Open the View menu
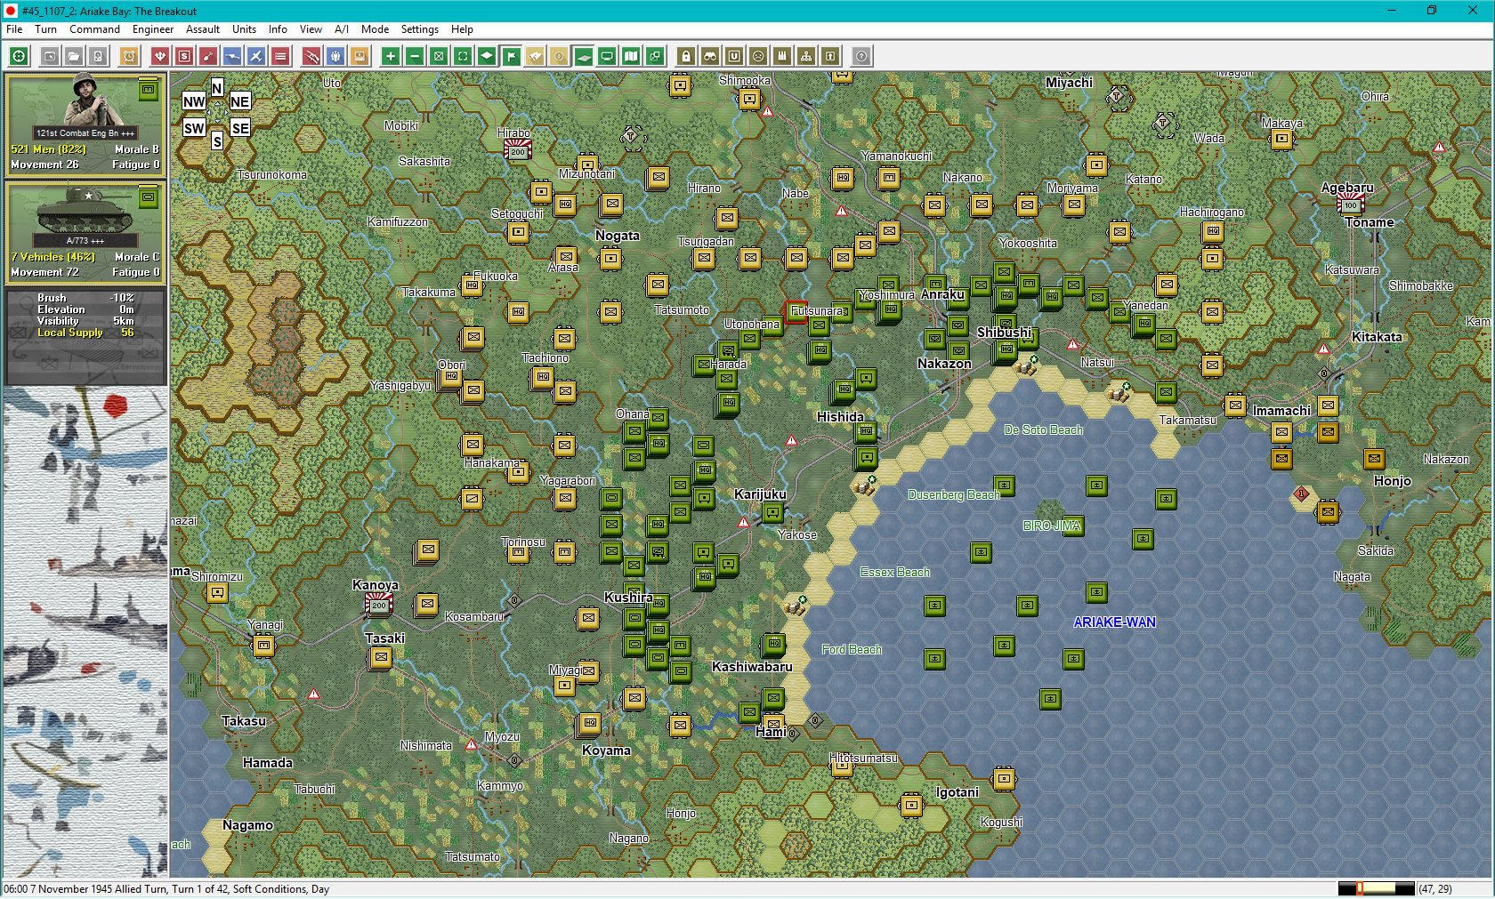This screenshot has height=899, width=1495. coord(311,29)
